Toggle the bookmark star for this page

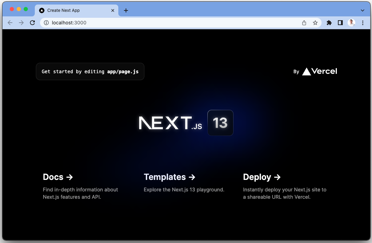[x=315, y=22]
